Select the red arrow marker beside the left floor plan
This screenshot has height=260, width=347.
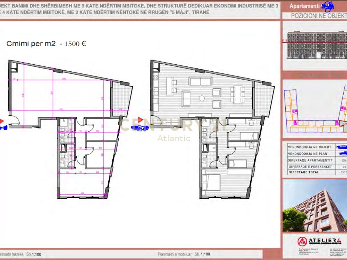pyautogui.click(x=2, y=120)
